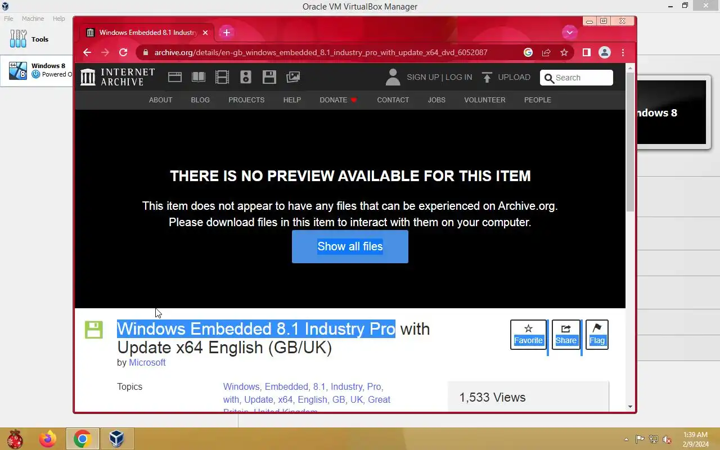Click the x64 topic link
720x450 pixels.
point(285,399)
